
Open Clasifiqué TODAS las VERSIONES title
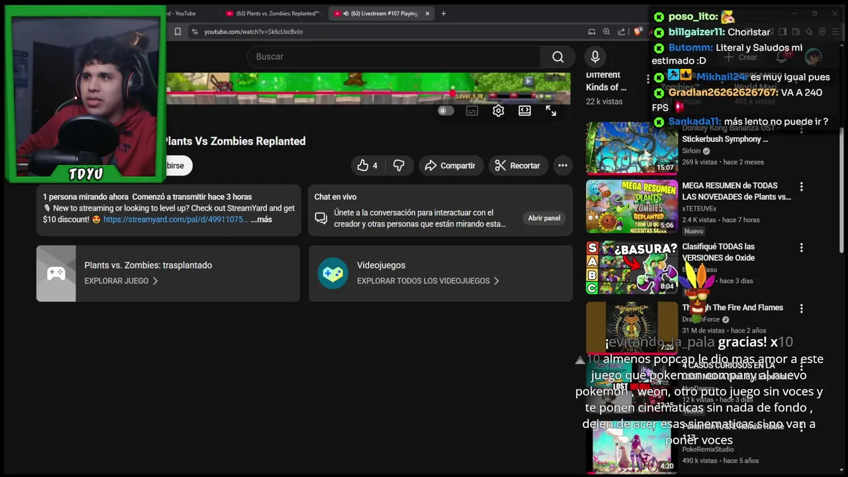(718, 252)
